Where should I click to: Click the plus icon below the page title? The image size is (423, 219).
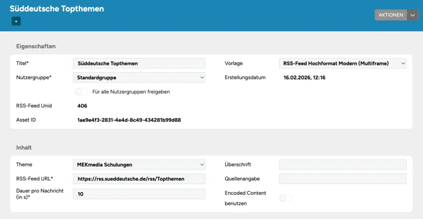tap(16, 21)
